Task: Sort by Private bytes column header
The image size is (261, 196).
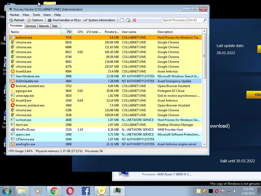Action: click(112, 32)
